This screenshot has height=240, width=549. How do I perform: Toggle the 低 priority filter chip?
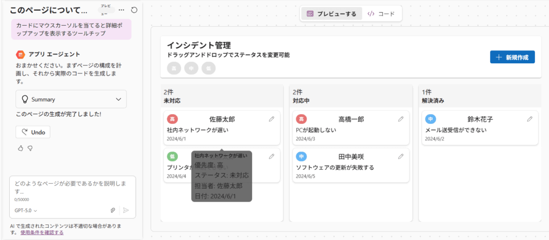pos(209,68)
